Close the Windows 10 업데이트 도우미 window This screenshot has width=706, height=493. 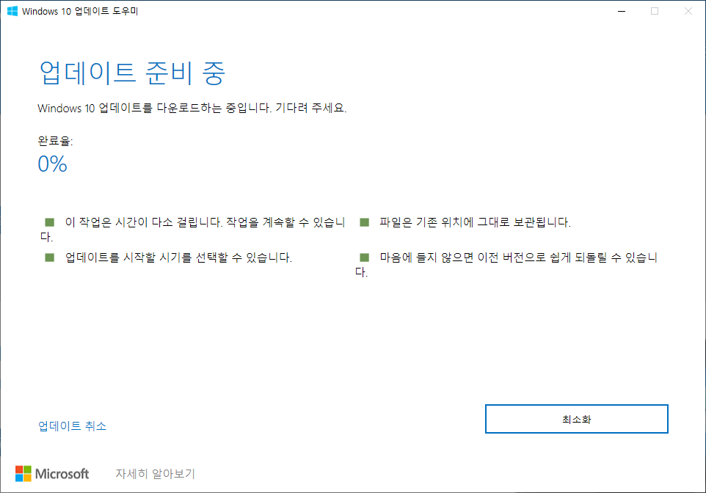pyautogui.click(x=688, y=11)
